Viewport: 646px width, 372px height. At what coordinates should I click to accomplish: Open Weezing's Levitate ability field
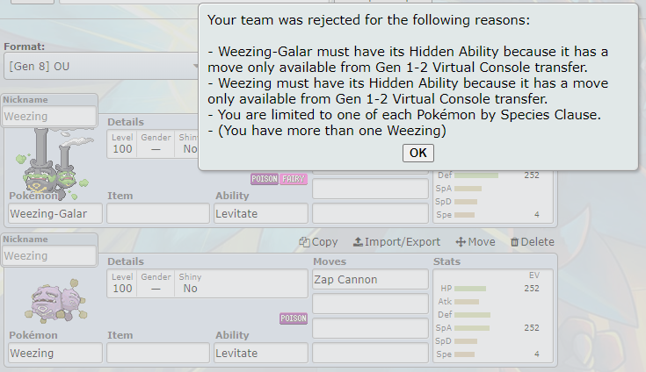pyautogui.click(x=261, y=353)
